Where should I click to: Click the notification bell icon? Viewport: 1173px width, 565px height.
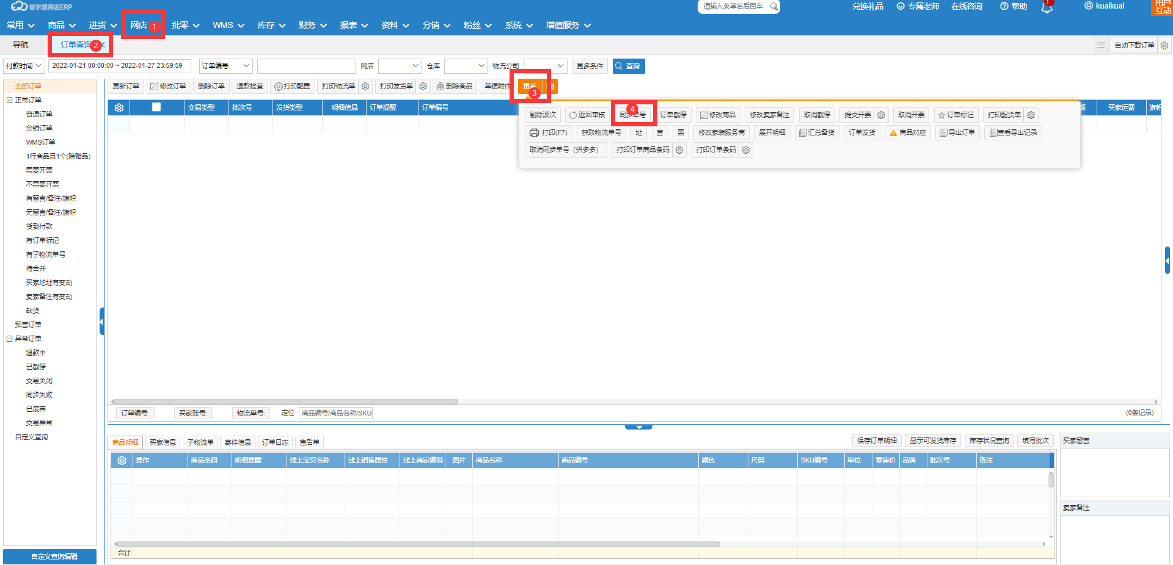click(1047, 7)
